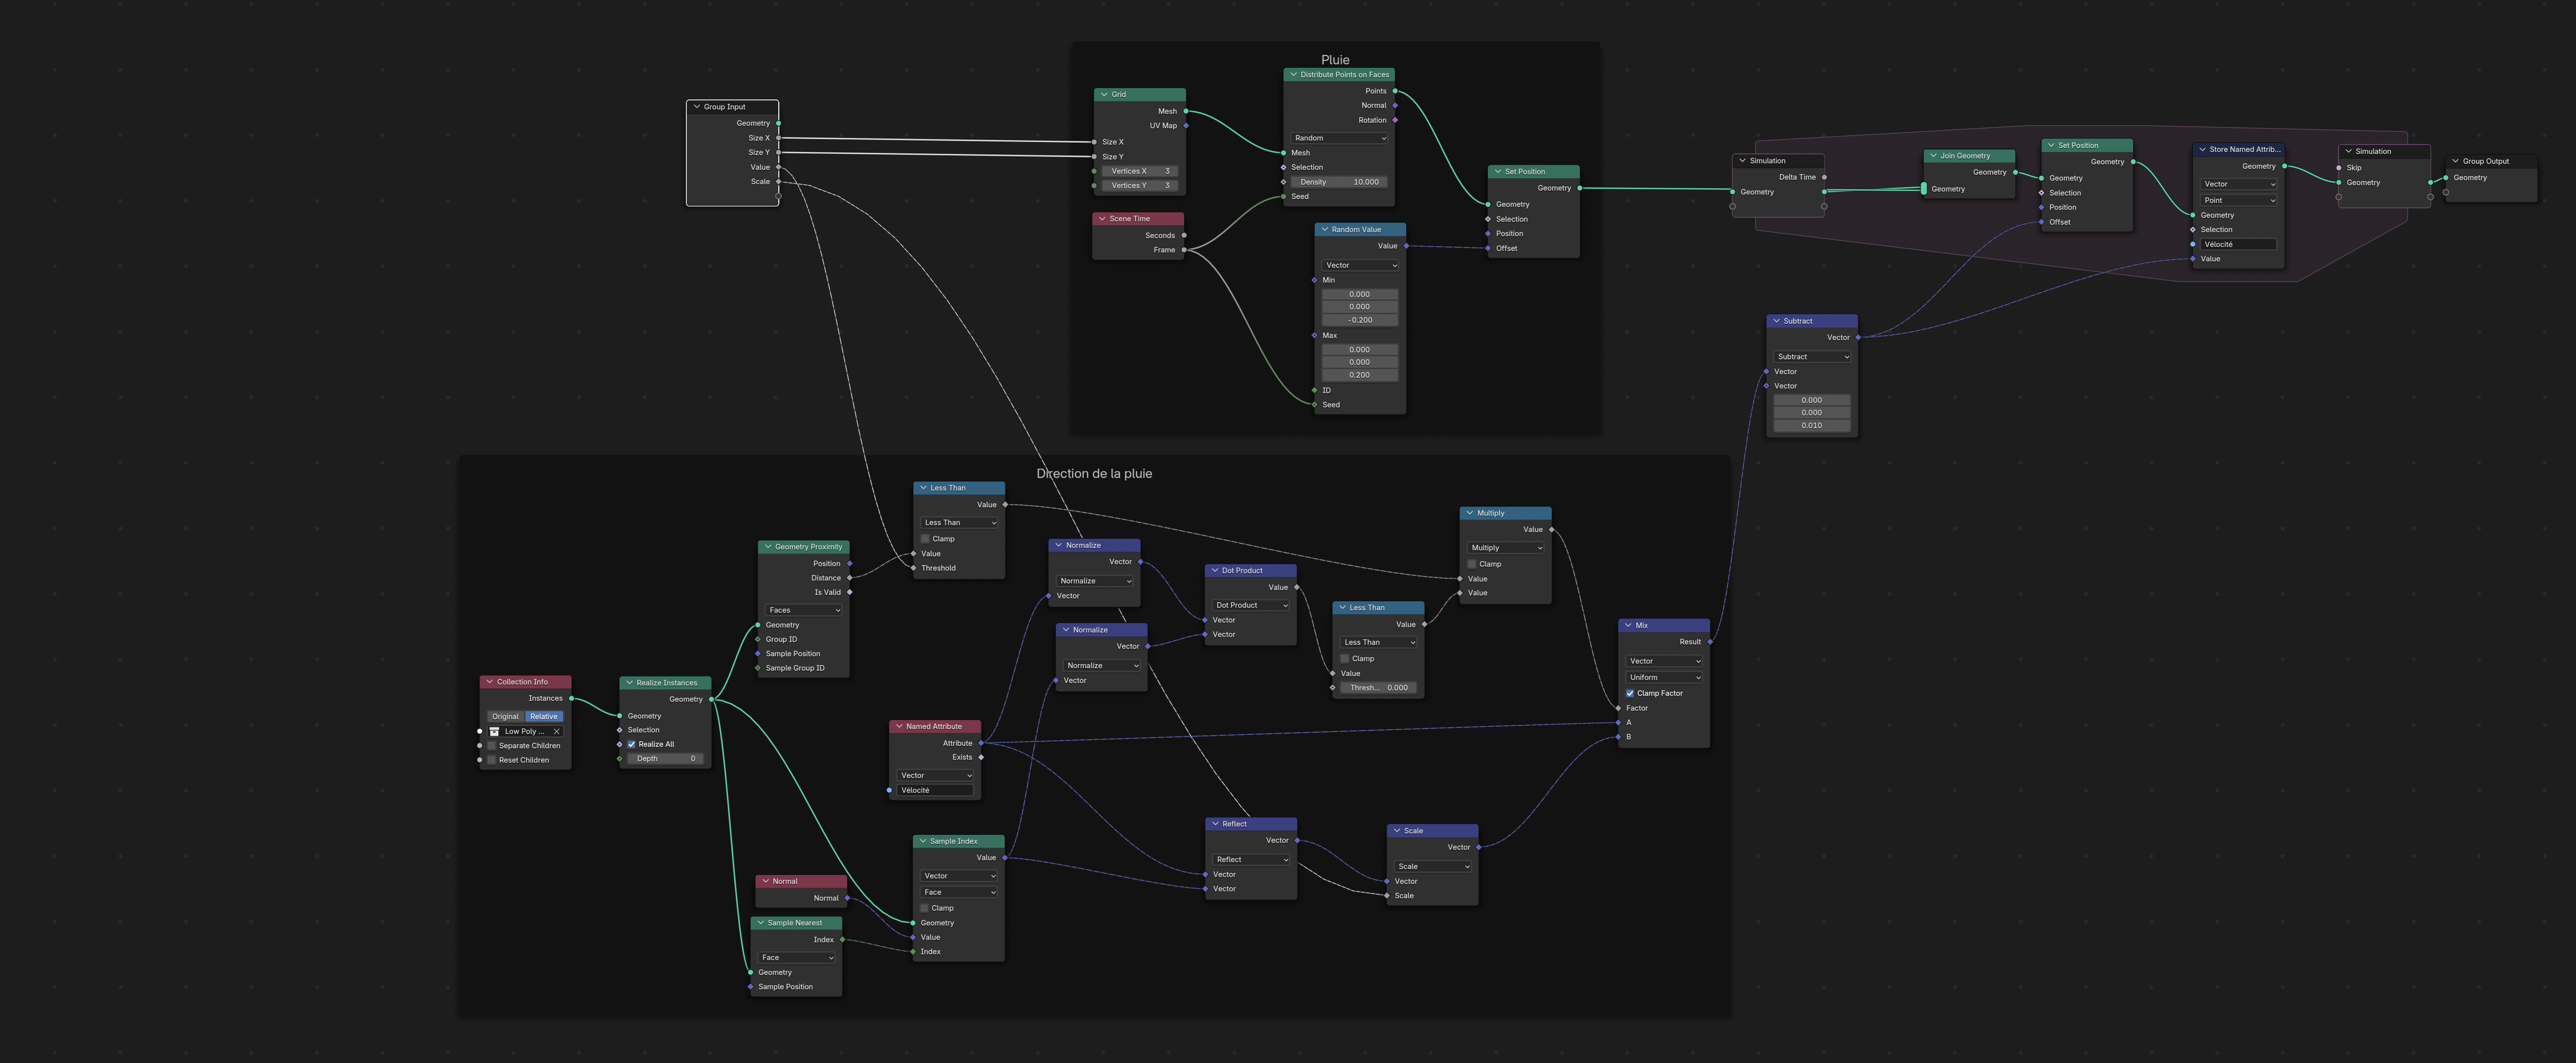Collapse the Collection Info node
This screenshot has height=1063, width=2576.
(x=489, y=682)
